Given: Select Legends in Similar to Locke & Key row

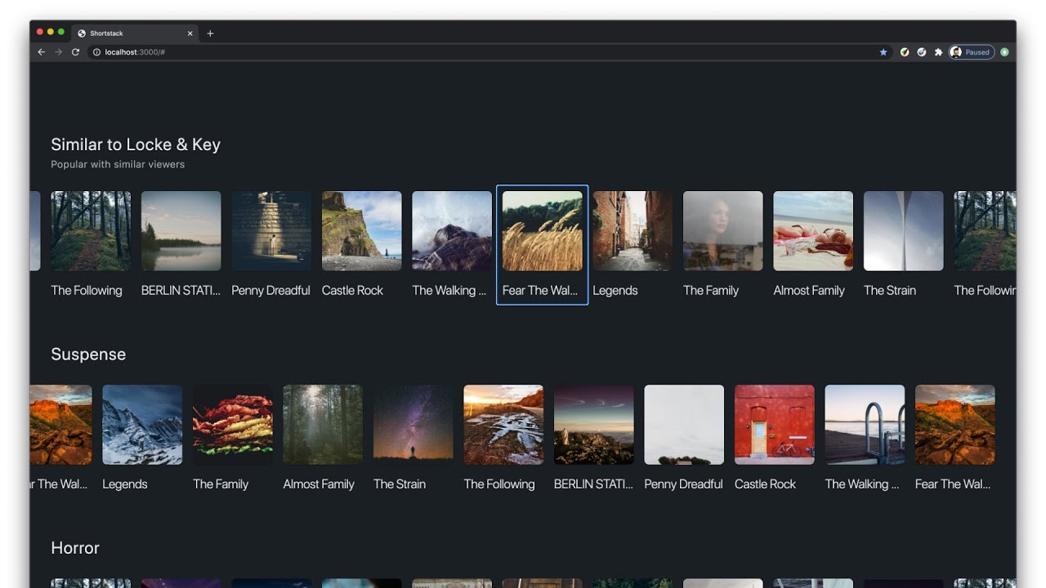Looking at the screenshot, I should [633, 245].
